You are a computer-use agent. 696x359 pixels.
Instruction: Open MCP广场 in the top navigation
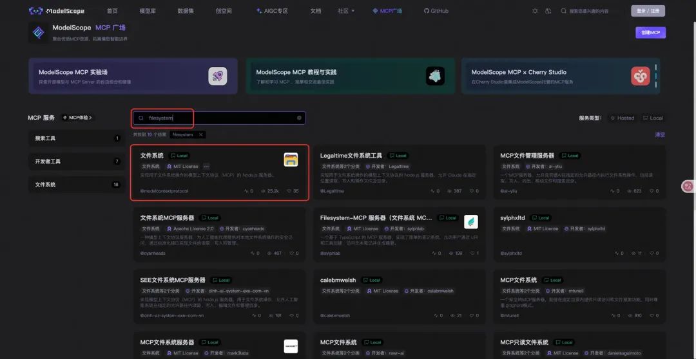point(387,11)
